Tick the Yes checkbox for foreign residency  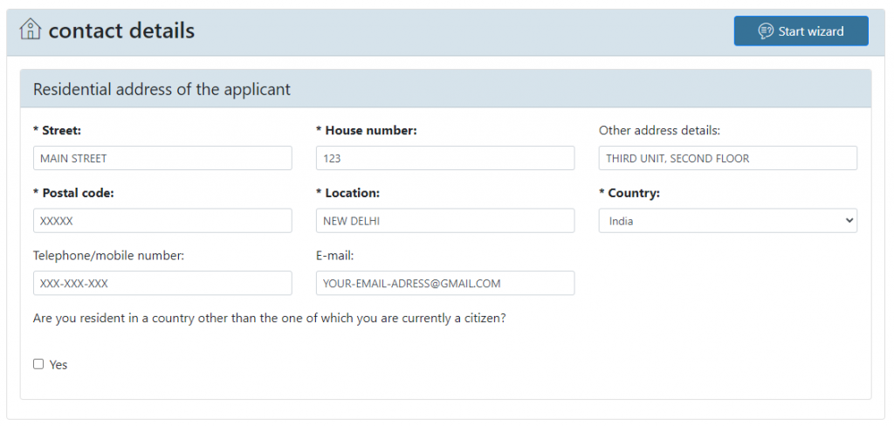tap(38, 364)
